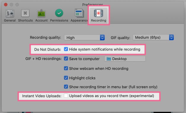This screenshot has height=113, width=186.
Task: Open the Shortcuts preferences tab
Action: tap(25, 15)
